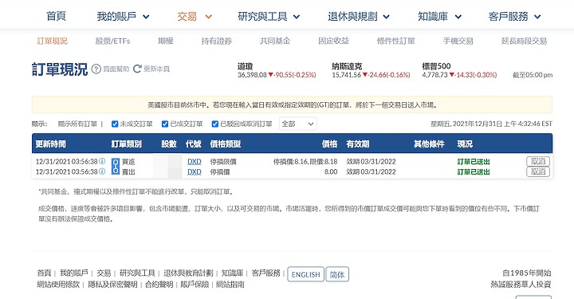Open the 合約聲明 footer link
Image resolution: width=574 pixels, height=299 pixels.
(x=159, y=285)
